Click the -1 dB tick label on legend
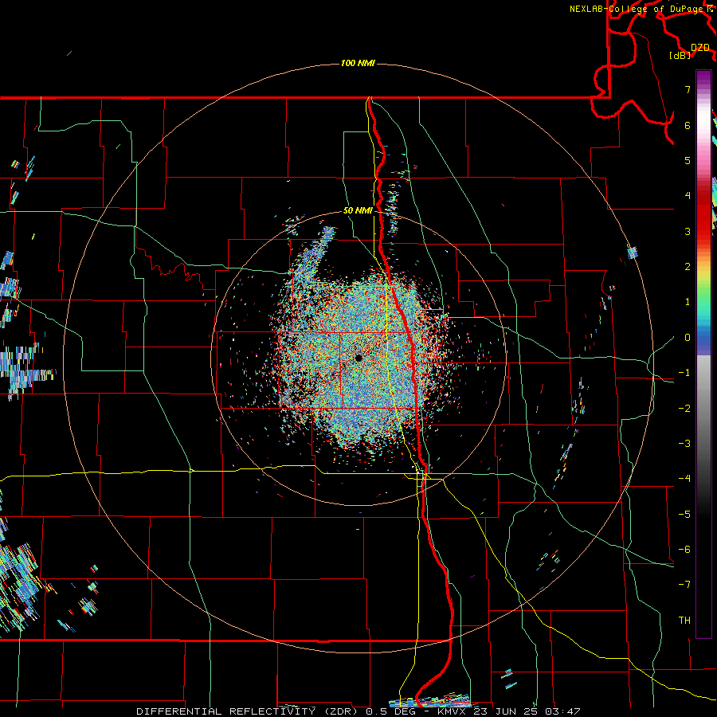 tap(684, 373)
